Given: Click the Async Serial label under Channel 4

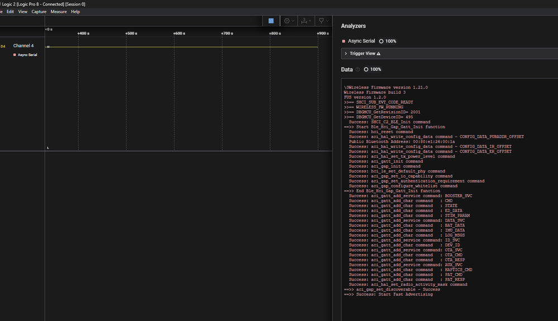Looking at the screenshot, I should pos(27,55).
